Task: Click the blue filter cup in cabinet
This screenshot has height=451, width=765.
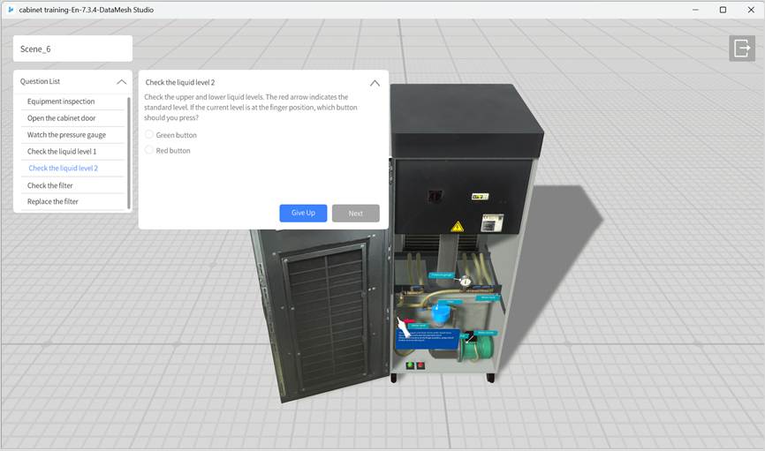Action: coord(442,313)
